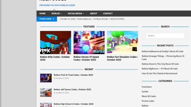Click the SEARCH sidebar heading
The image size is (191, 107).
point(165,26)
